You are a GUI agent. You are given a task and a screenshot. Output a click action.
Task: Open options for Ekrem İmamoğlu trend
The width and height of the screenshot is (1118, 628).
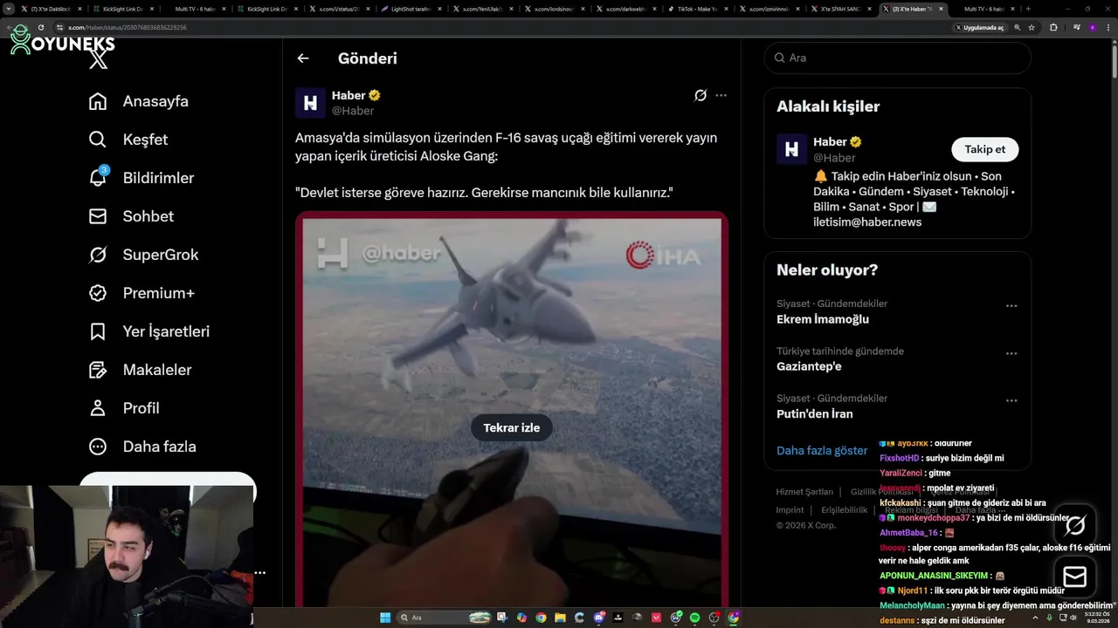1011,306
